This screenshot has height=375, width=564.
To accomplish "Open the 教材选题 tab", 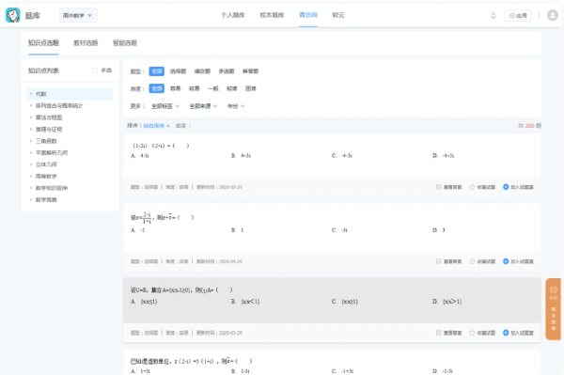I will point(86,43).
